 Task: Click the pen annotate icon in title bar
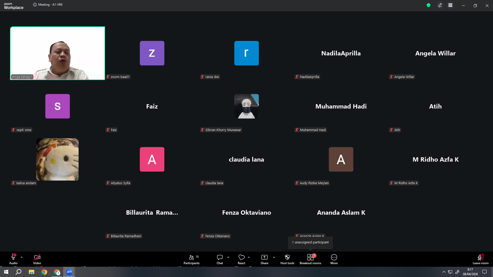click(x=440, y=5)
